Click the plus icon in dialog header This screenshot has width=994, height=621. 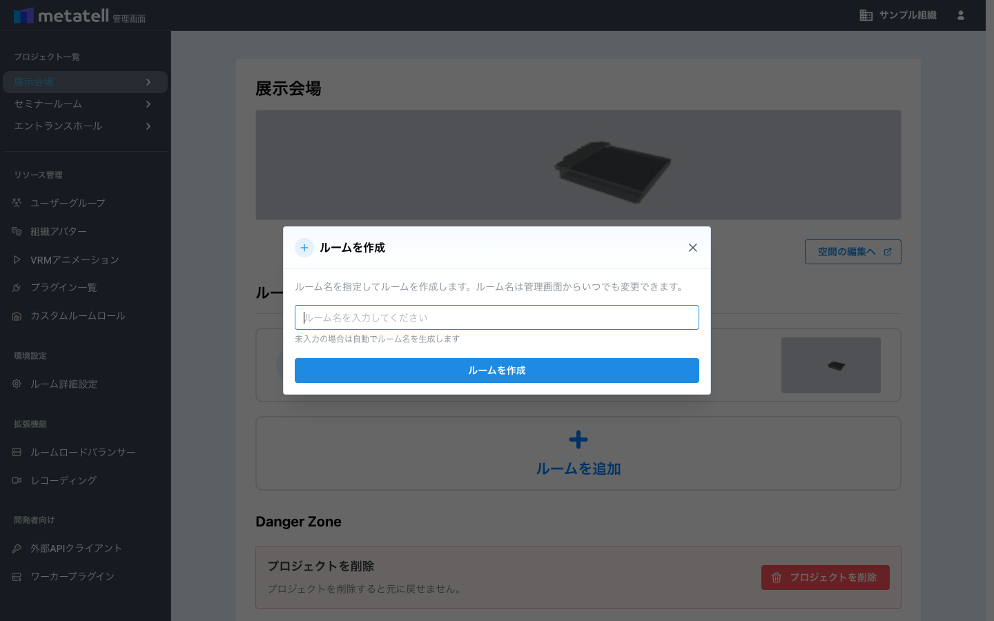click(304, 248)
